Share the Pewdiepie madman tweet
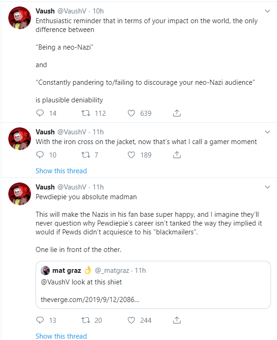This screenshot has width=277, height=340. click(x=177, y=320)
